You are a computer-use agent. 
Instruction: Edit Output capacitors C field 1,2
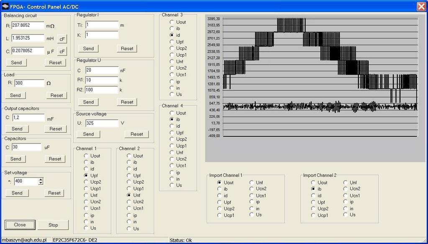pyautogui.click(x=28, y=118)
